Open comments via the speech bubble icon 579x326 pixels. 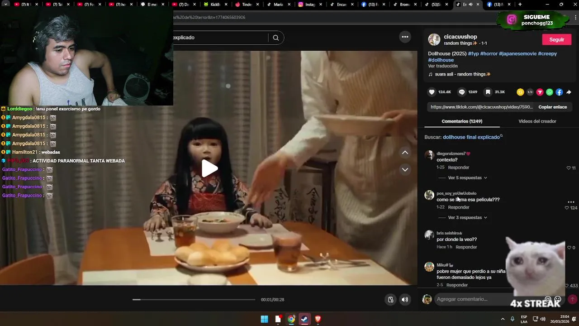click(462, 92)
